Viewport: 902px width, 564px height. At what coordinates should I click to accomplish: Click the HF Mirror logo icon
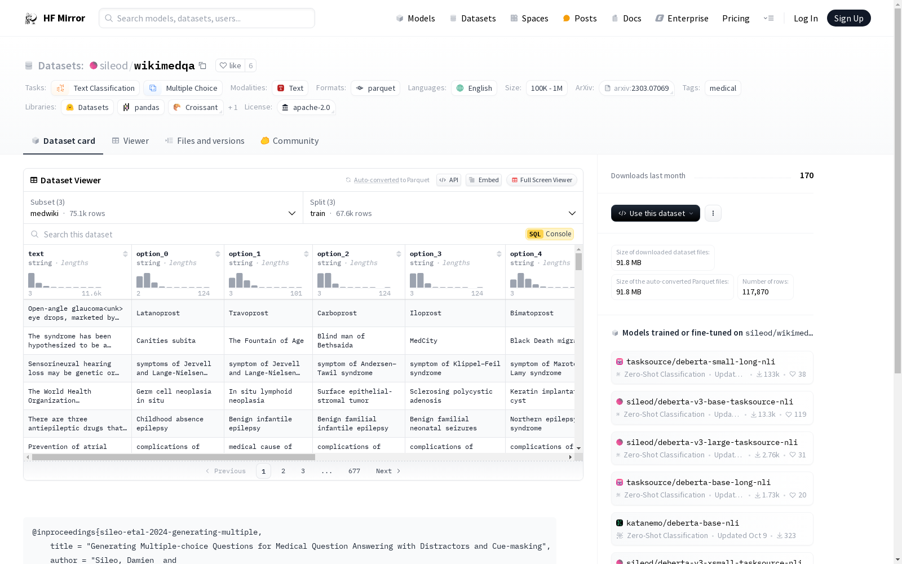click(x=31, y=19)
